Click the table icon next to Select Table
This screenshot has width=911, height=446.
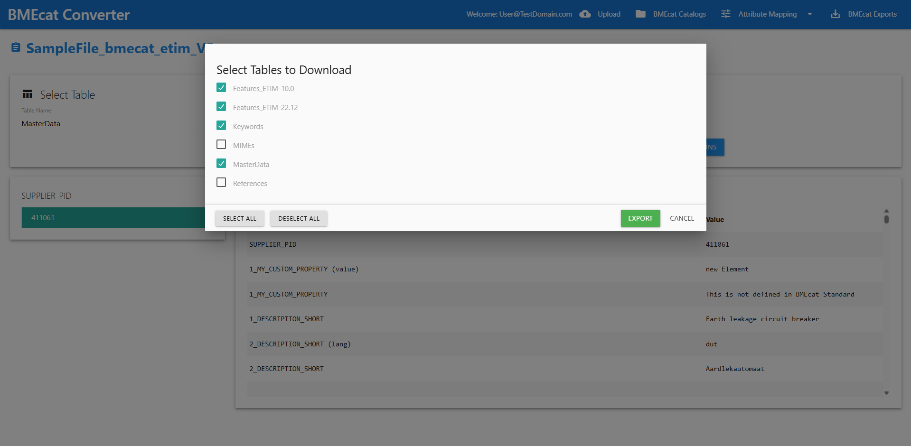click(x=28, y=94)
